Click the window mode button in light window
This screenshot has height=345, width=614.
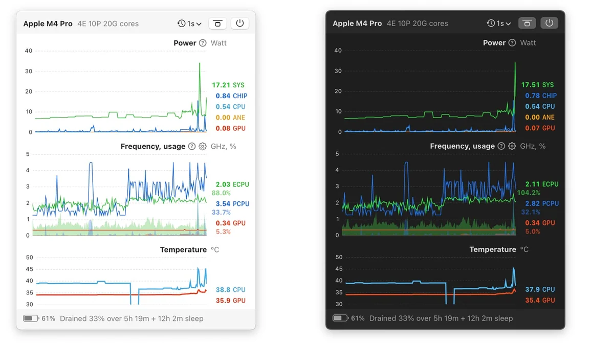218,24
